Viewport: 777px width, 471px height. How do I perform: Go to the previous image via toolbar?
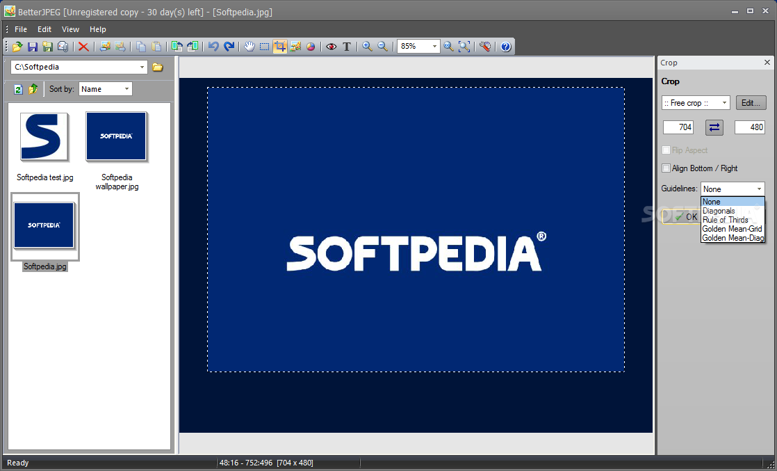pos(105,47)
